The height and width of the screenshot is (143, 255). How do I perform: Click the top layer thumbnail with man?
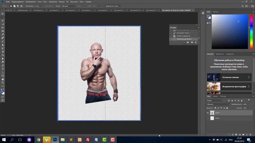[x=212, y=113]
